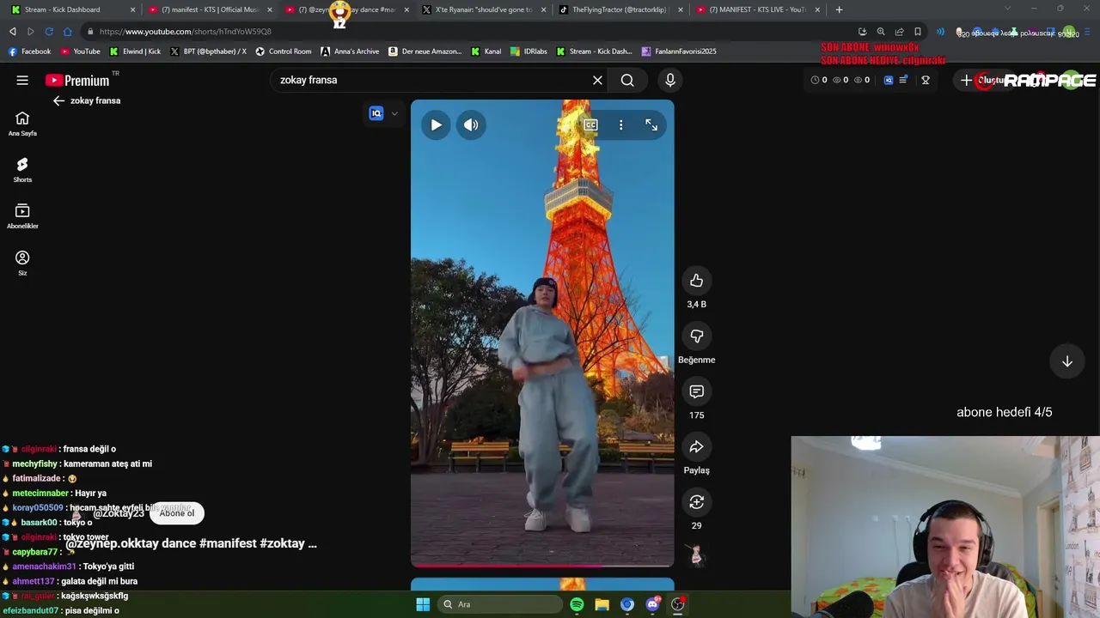
Task: Go to the next Short with down arrow
Action: pyautogui.click(x=1066, y=361)
